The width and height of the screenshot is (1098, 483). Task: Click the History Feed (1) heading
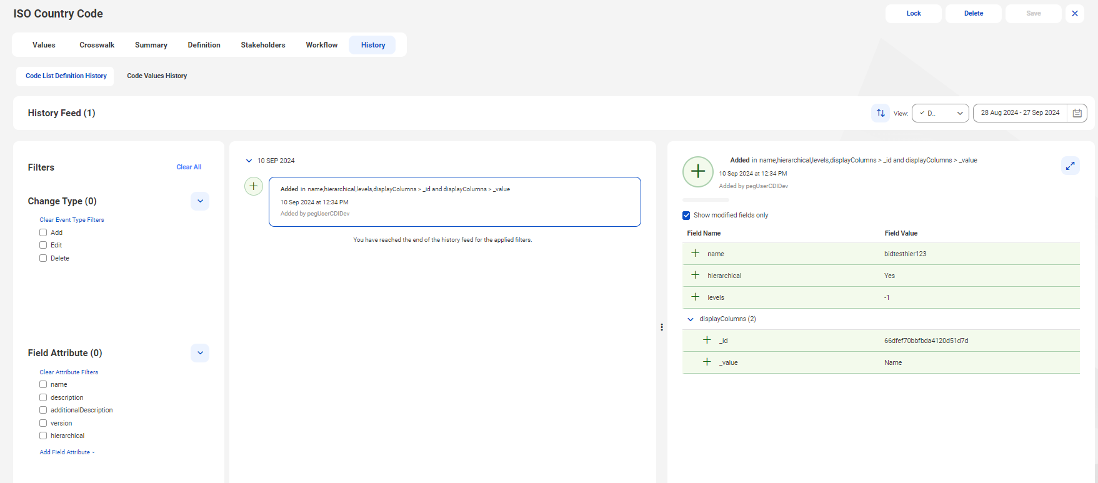[x=61, y=113]
